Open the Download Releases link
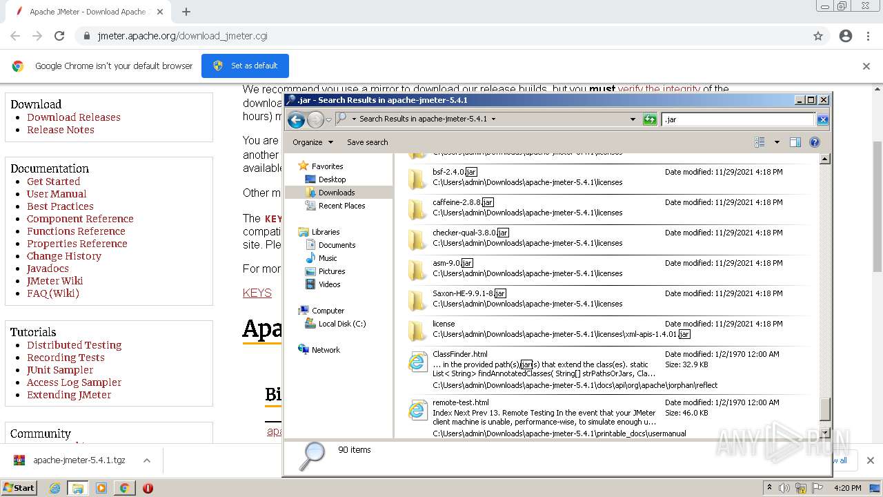The width and height of the screenshot is (883, 497). (x=74, y=117)
